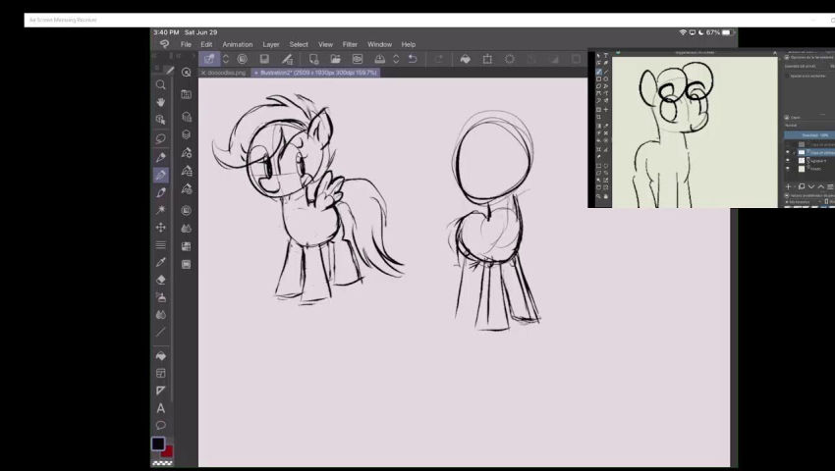Select the dark foreground color swatch

pos(158,444)
